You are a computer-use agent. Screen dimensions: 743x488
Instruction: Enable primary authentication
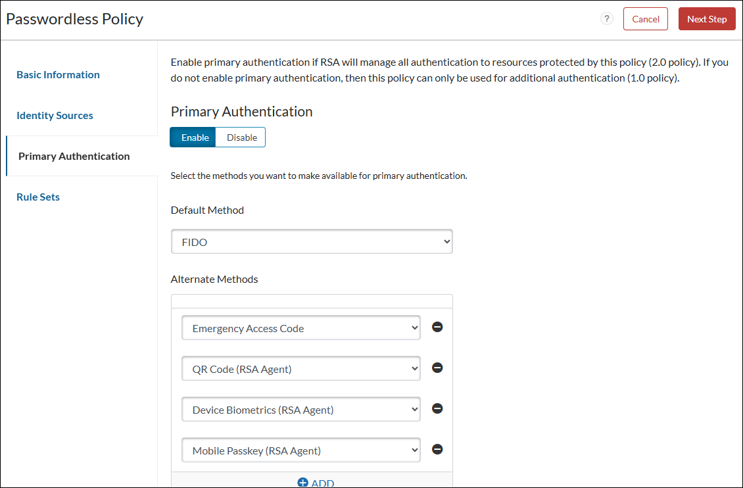pos(195,137)
